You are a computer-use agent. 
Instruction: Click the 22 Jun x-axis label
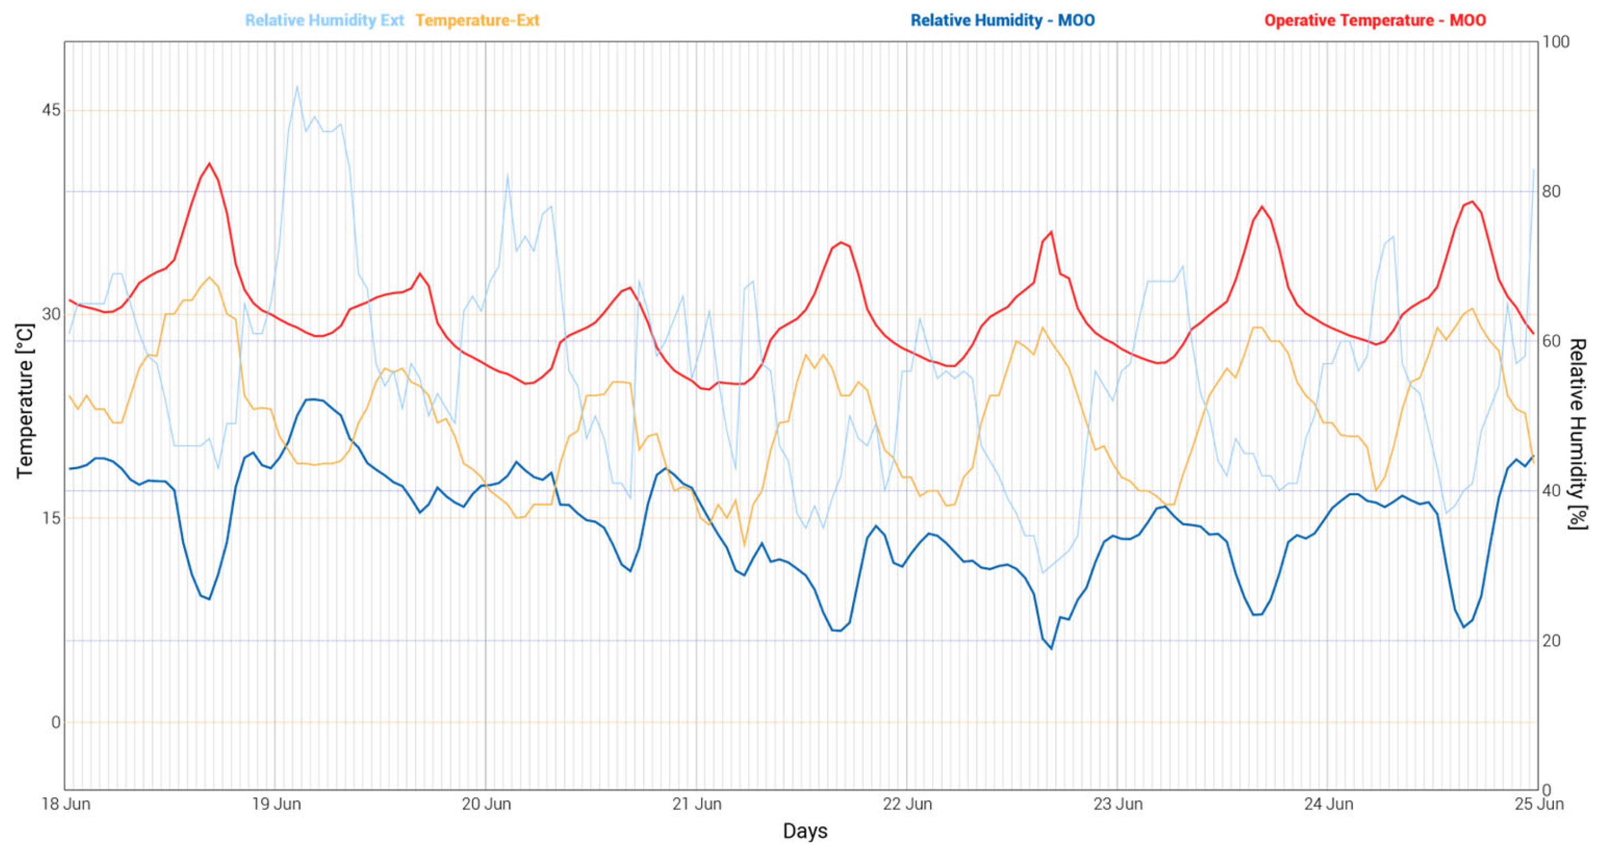pyautogui.click(x=907, y=804)
